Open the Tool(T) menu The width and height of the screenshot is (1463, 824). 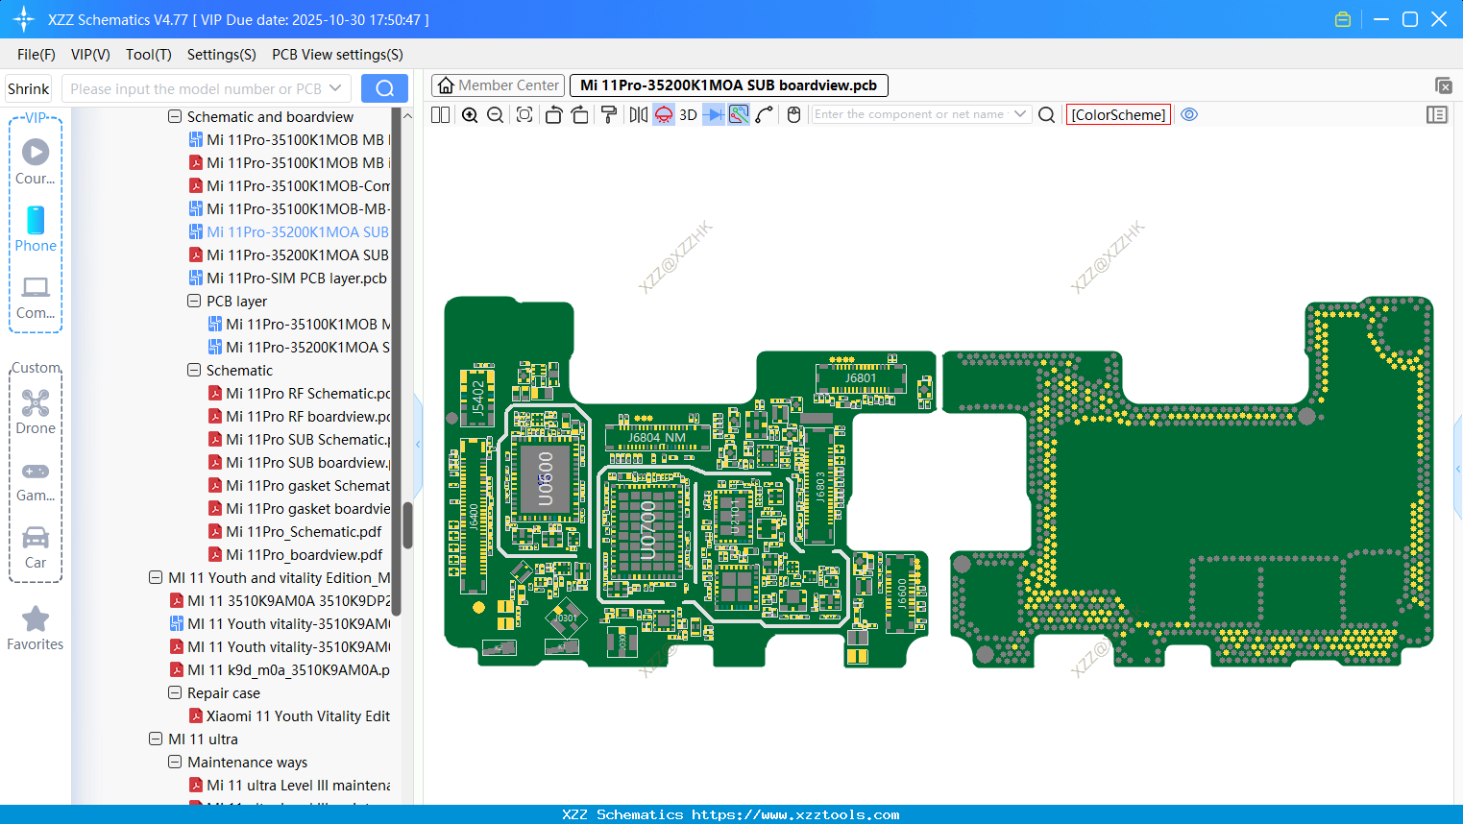pyautogui.click(x=148, y=55)
